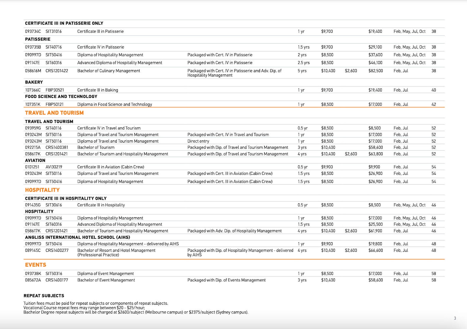This screenshot has width=467, height=329.
Task: Select the Angliss International Hotel School (AIHS) subheading
Action: (x=77, y=237)
